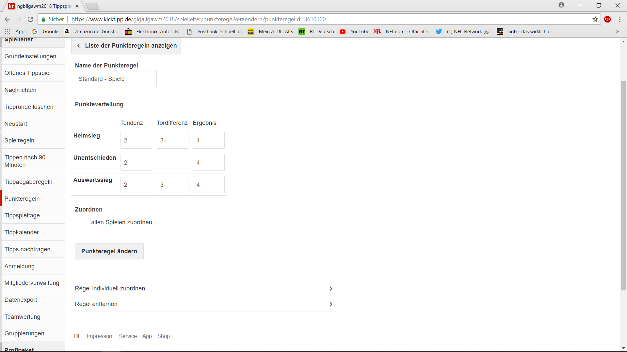627x352 pixels.
Task: Select Mitgliederverwaltung sidebar item
Action: point(32,283)
